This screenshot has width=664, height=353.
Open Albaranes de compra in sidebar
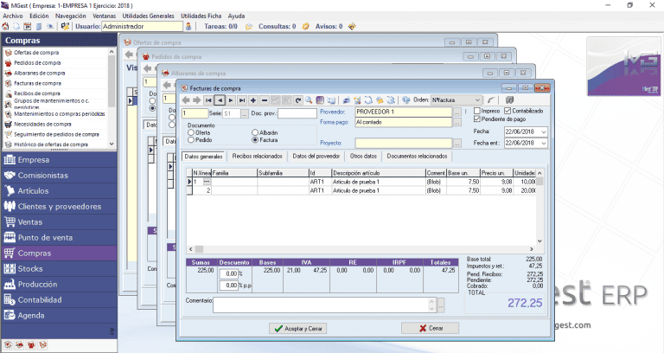pyautogui.click(x=40, y=73)
